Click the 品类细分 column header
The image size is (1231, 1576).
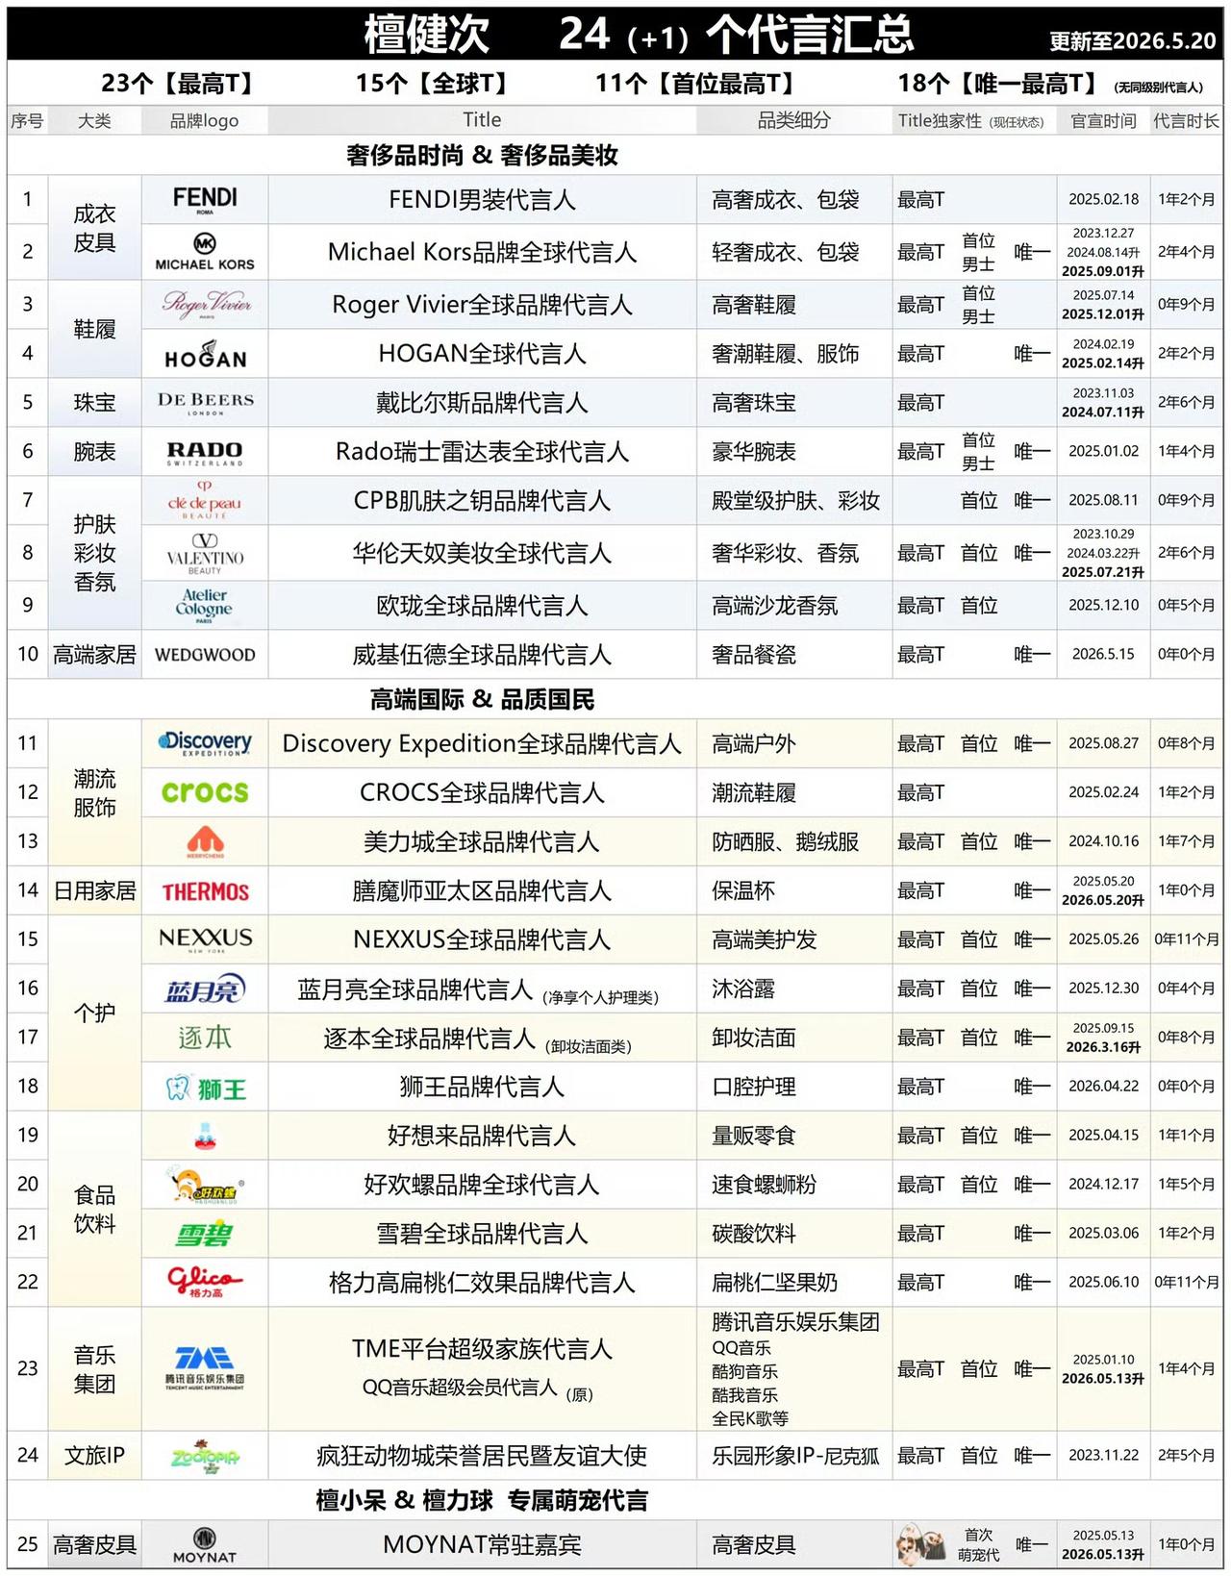click(x=794, y=120)
